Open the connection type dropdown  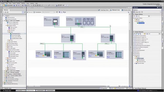click(x=54, y=12)
